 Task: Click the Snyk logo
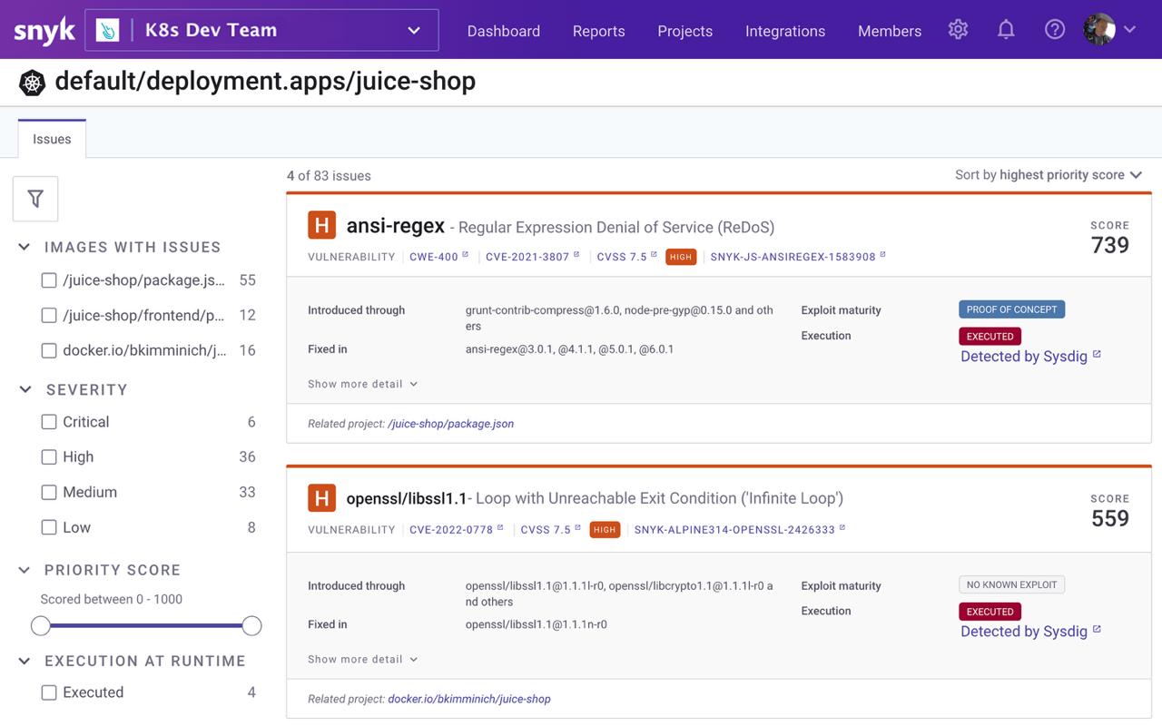pos(44,31)
